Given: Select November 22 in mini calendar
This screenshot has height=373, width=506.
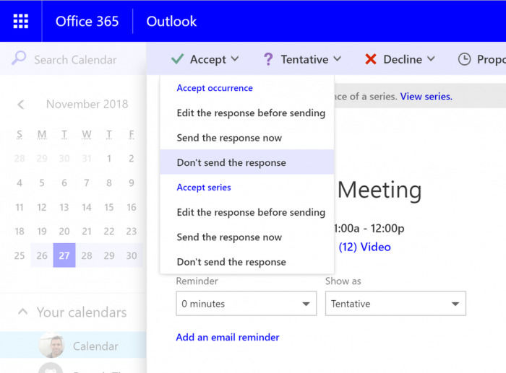Looking at the screenshot, I should 109,232.
